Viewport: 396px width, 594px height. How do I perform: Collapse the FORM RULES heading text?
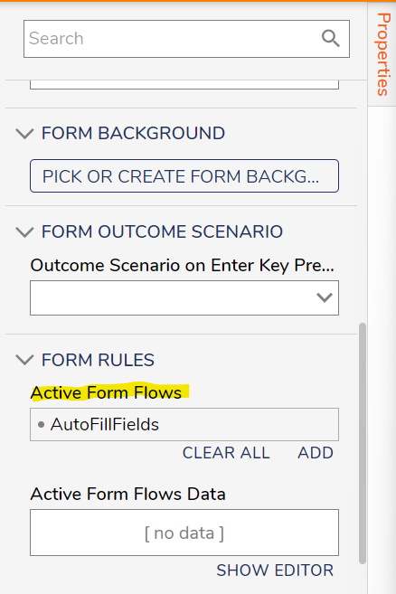tap(98, 360)
